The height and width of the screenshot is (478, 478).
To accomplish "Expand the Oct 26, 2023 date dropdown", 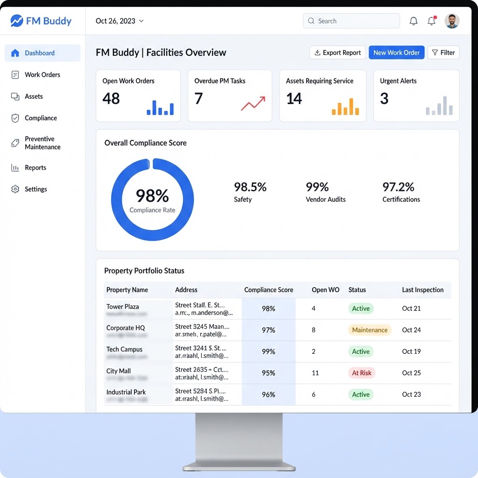I will click(119, 21).
